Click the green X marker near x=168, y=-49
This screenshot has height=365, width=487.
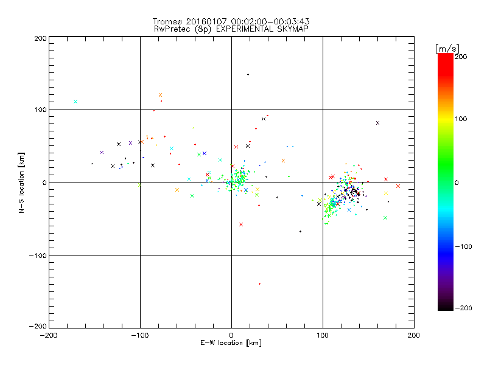(x=385, y=218)
